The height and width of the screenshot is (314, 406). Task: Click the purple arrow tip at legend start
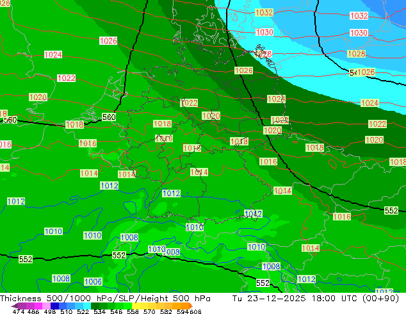point(14,306)
